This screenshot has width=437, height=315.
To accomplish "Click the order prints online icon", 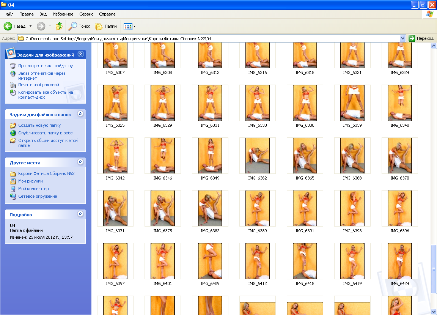I will [13, 74].
